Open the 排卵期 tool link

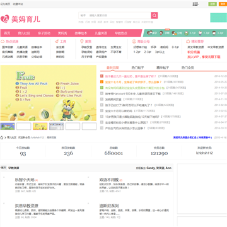click(60, 52)
